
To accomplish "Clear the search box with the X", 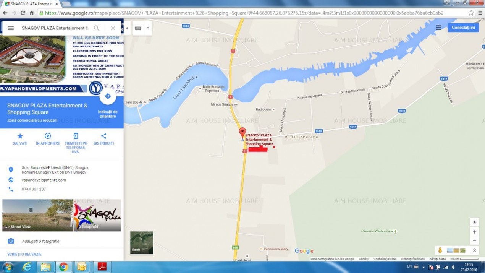I will [113, 28].
